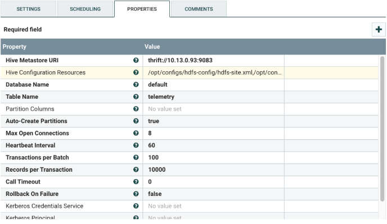Viewport: 387px width, 224px height.
Task: Click the plus icon to add property
Action: click(x=379, y=30)
